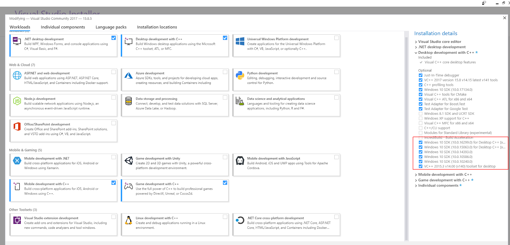Uncheck VC++ 2015.3 v14.00 (v140) toolset
Screen dimensions: 510x245
(x=420, y=166)
